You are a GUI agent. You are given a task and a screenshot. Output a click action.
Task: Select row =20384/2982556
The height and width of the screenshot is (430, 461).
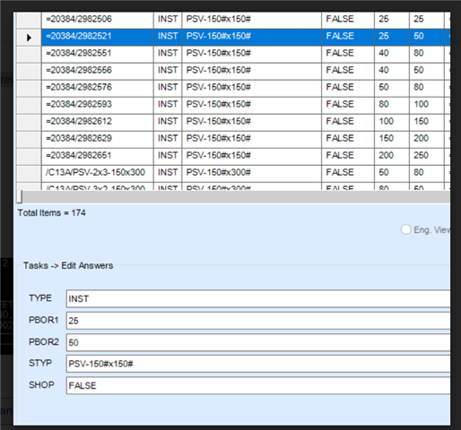point(233,71)
